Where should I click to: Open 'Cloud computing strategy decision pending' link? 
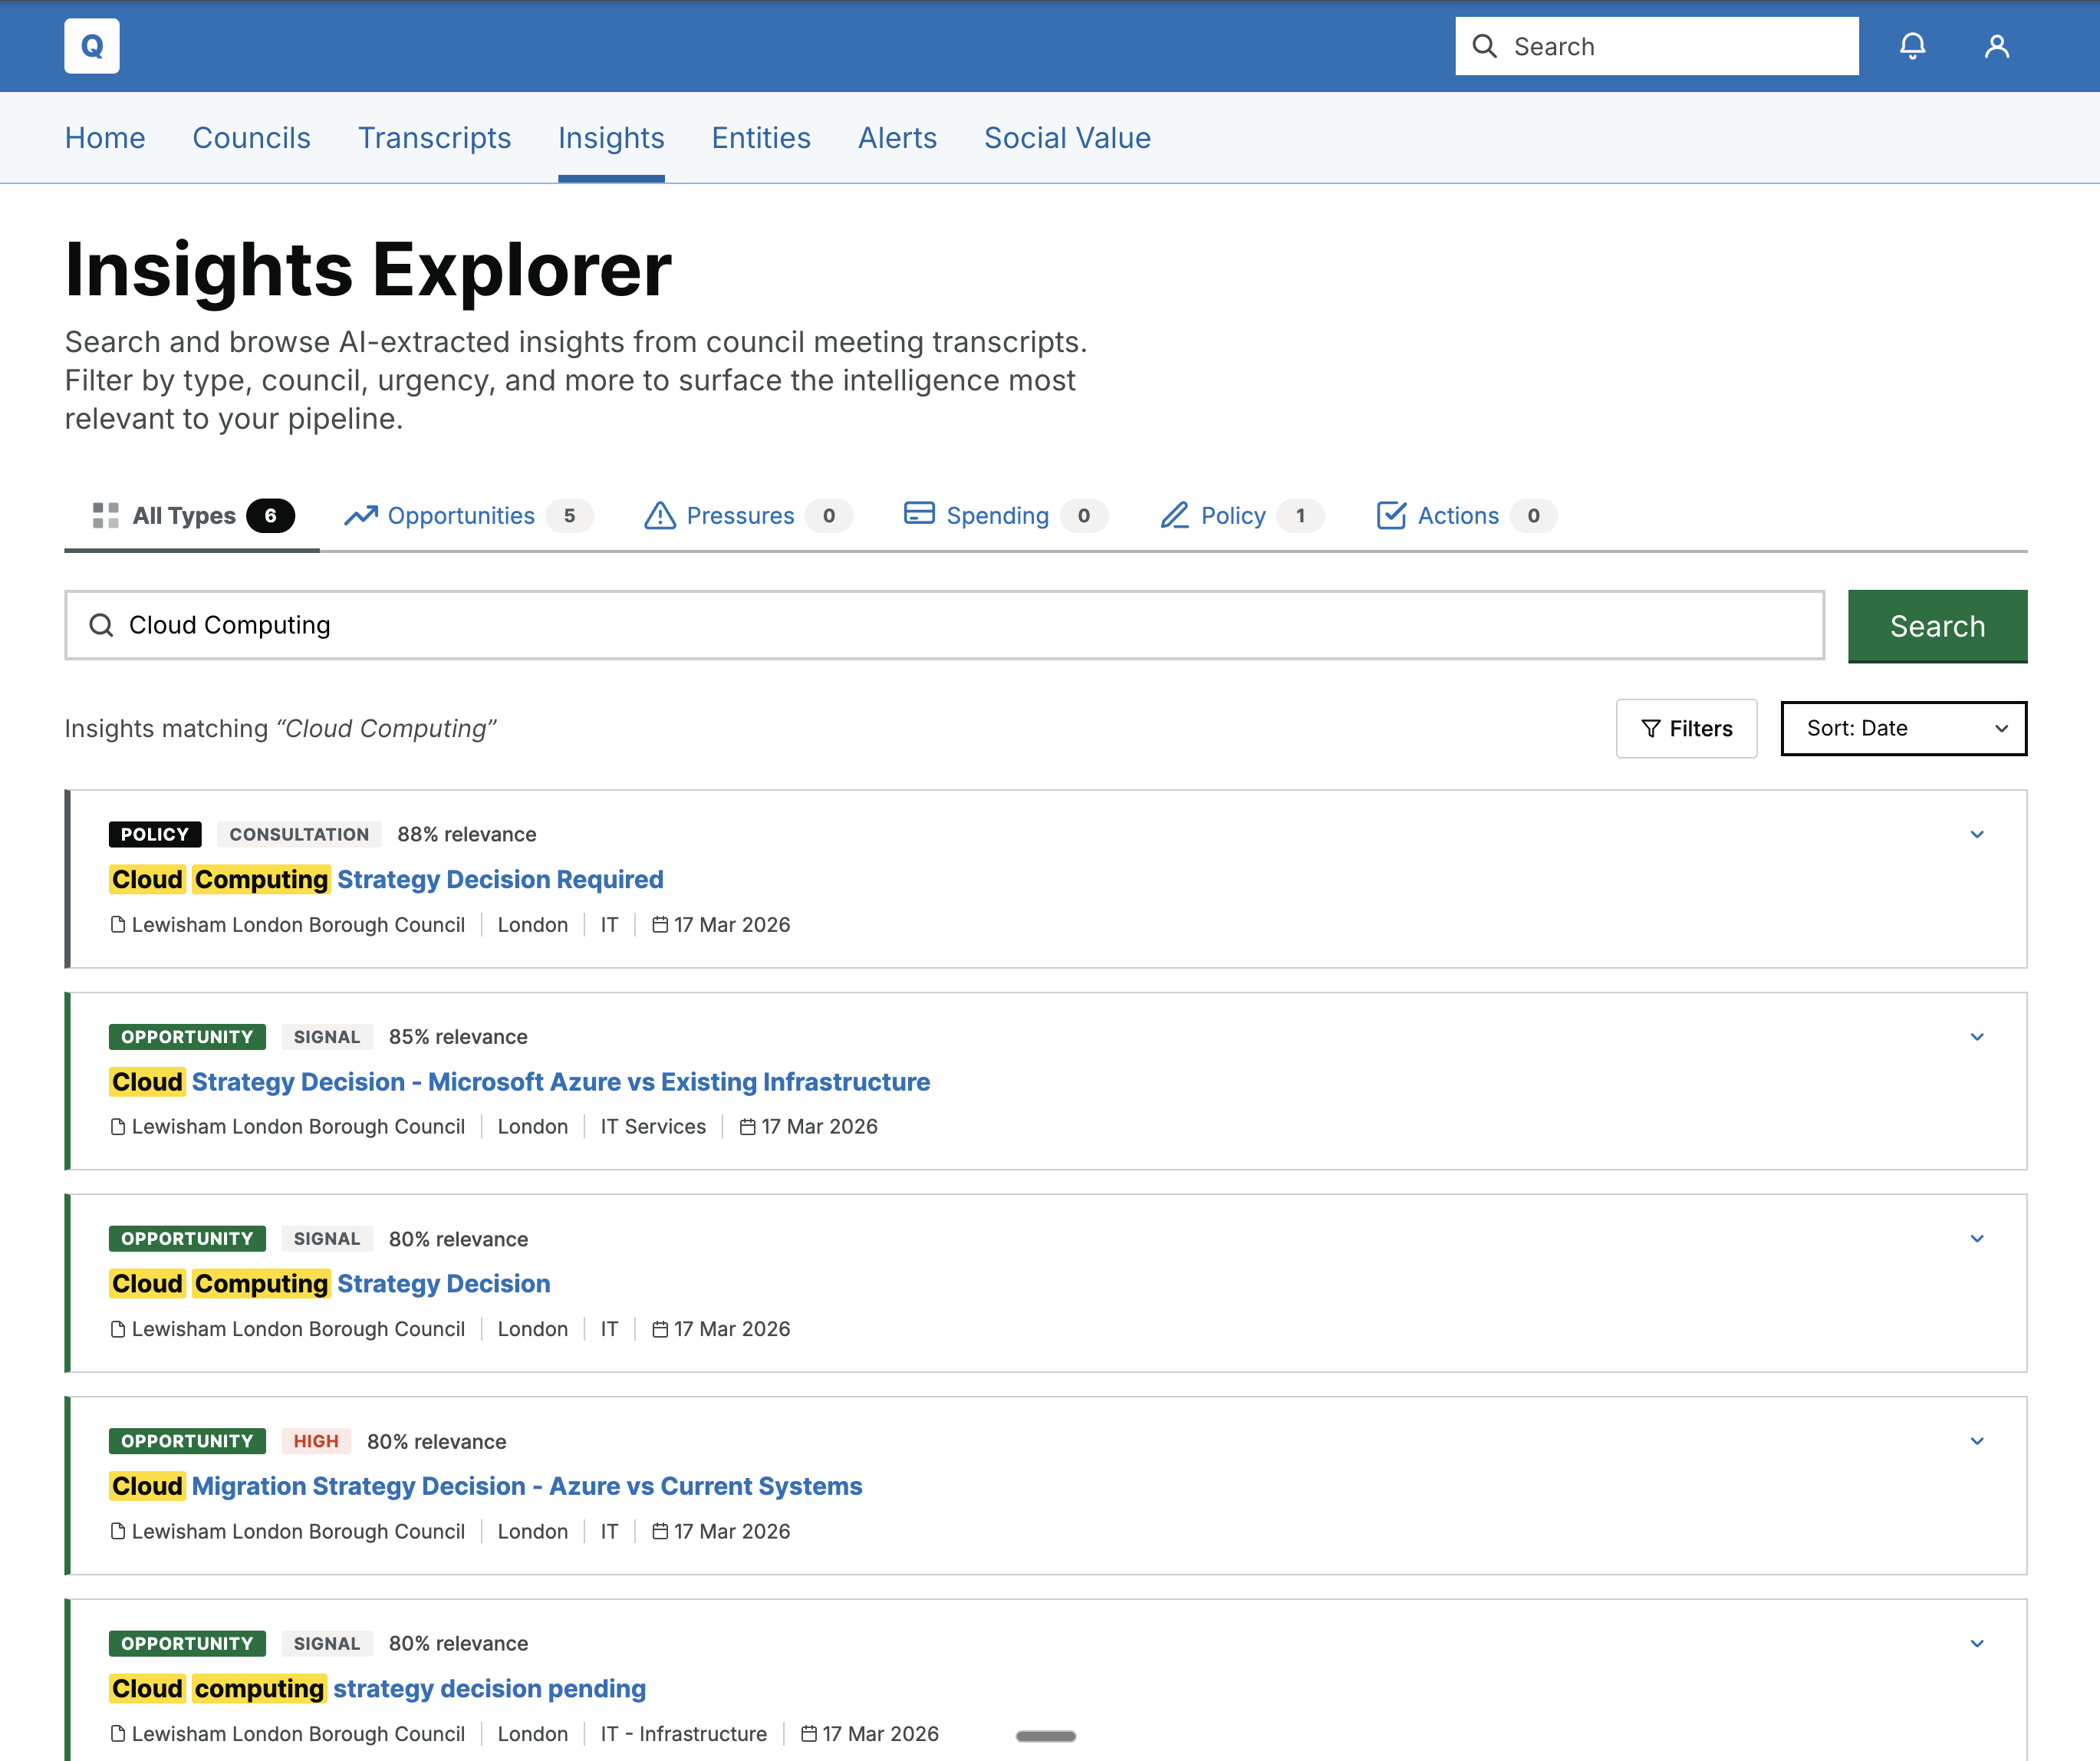click(x=378, y=1688)
